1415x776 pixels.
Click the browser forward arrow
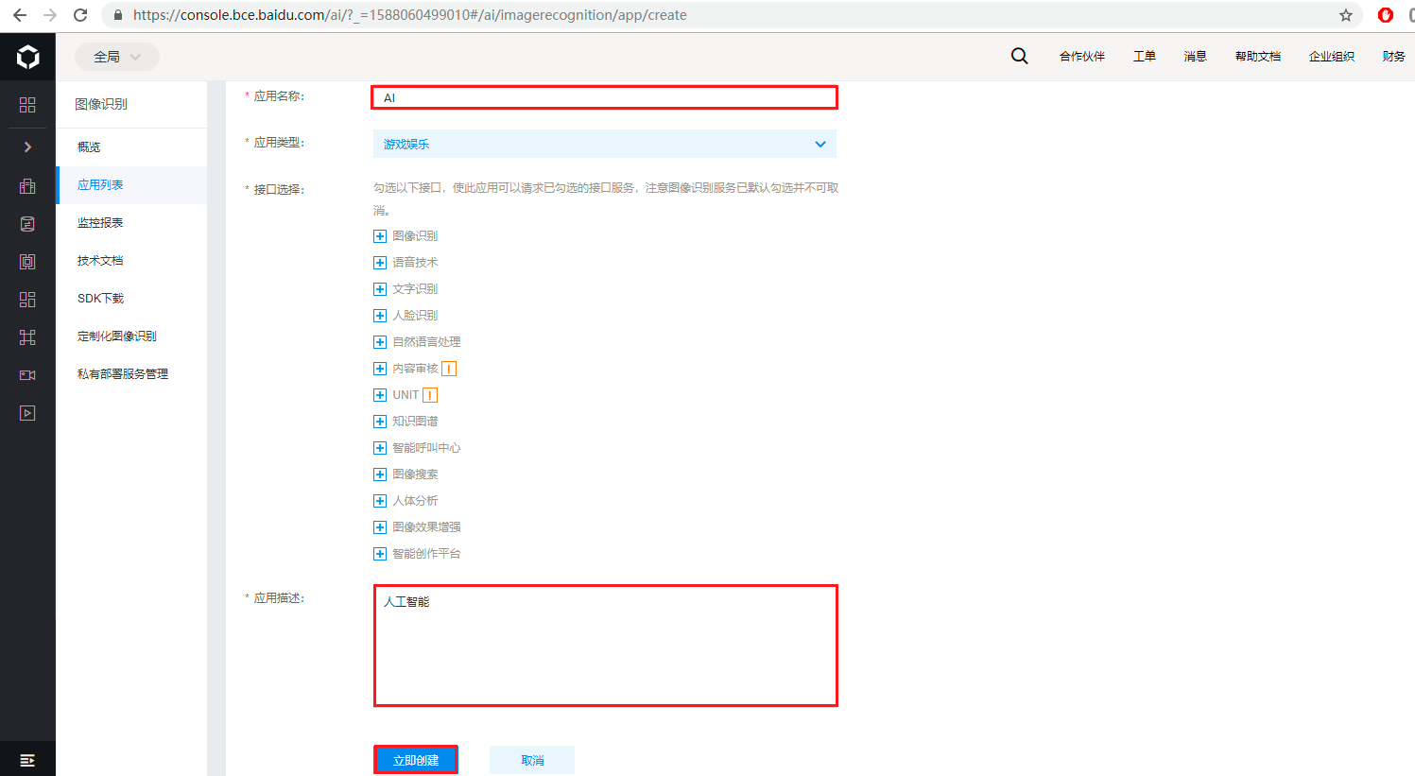[x=50, y=15]
